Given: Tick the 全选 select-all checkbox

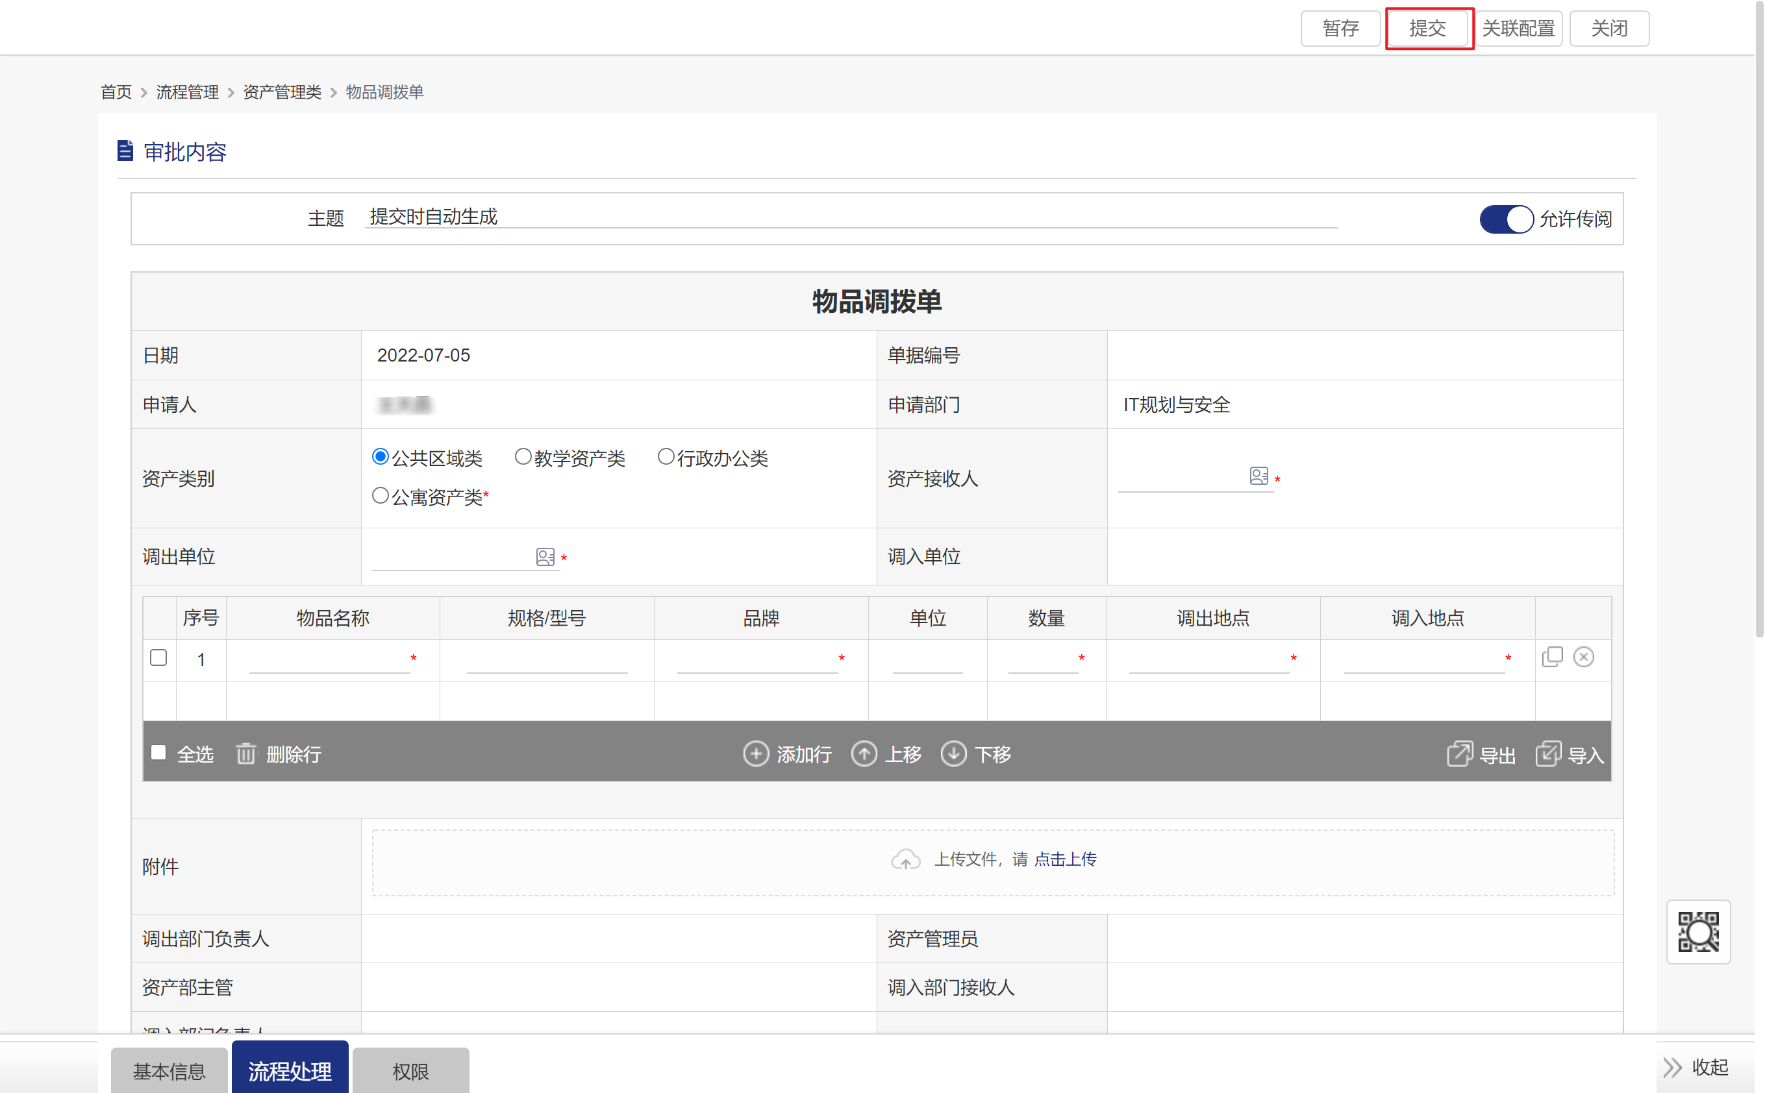Looking at the screenshot, I should pyautogui.click(x=158, y=752).
